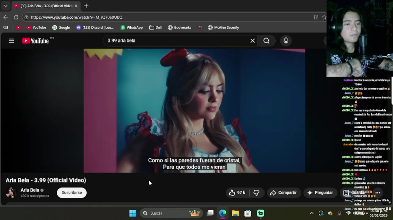393x220 pixels.
Task: Open the WhatsApp bookmark
Action: pyautogui.click(x=132, y=28)
